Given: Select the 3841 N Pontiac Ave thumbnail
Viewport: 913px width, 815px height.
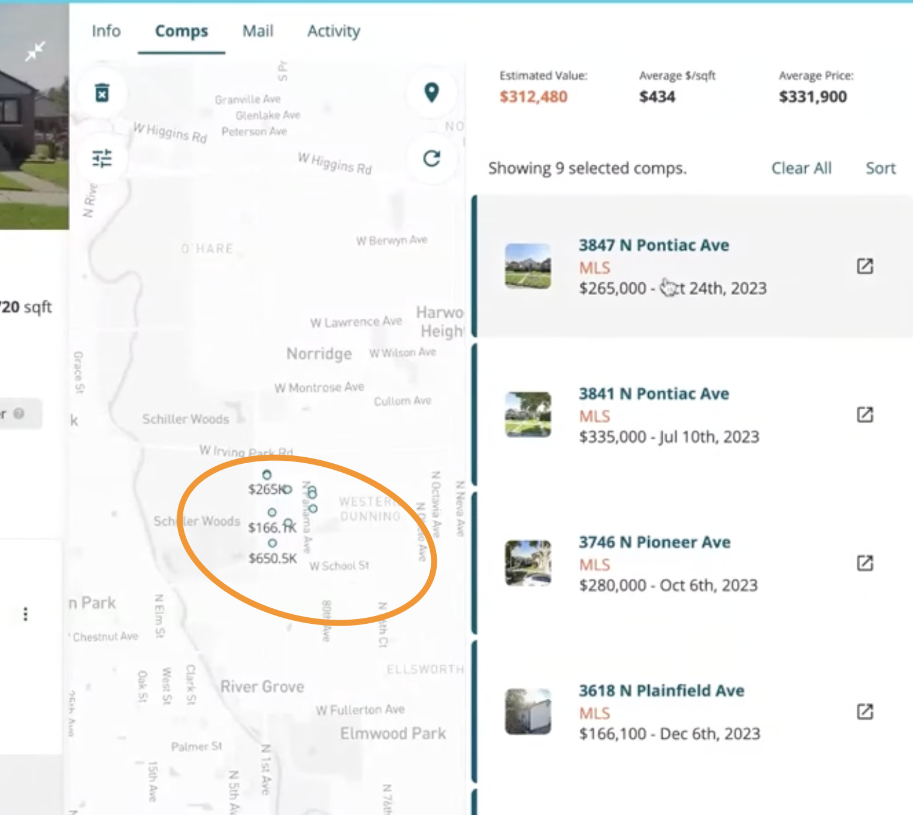Looking at the screenshot, I should point(528,415).
